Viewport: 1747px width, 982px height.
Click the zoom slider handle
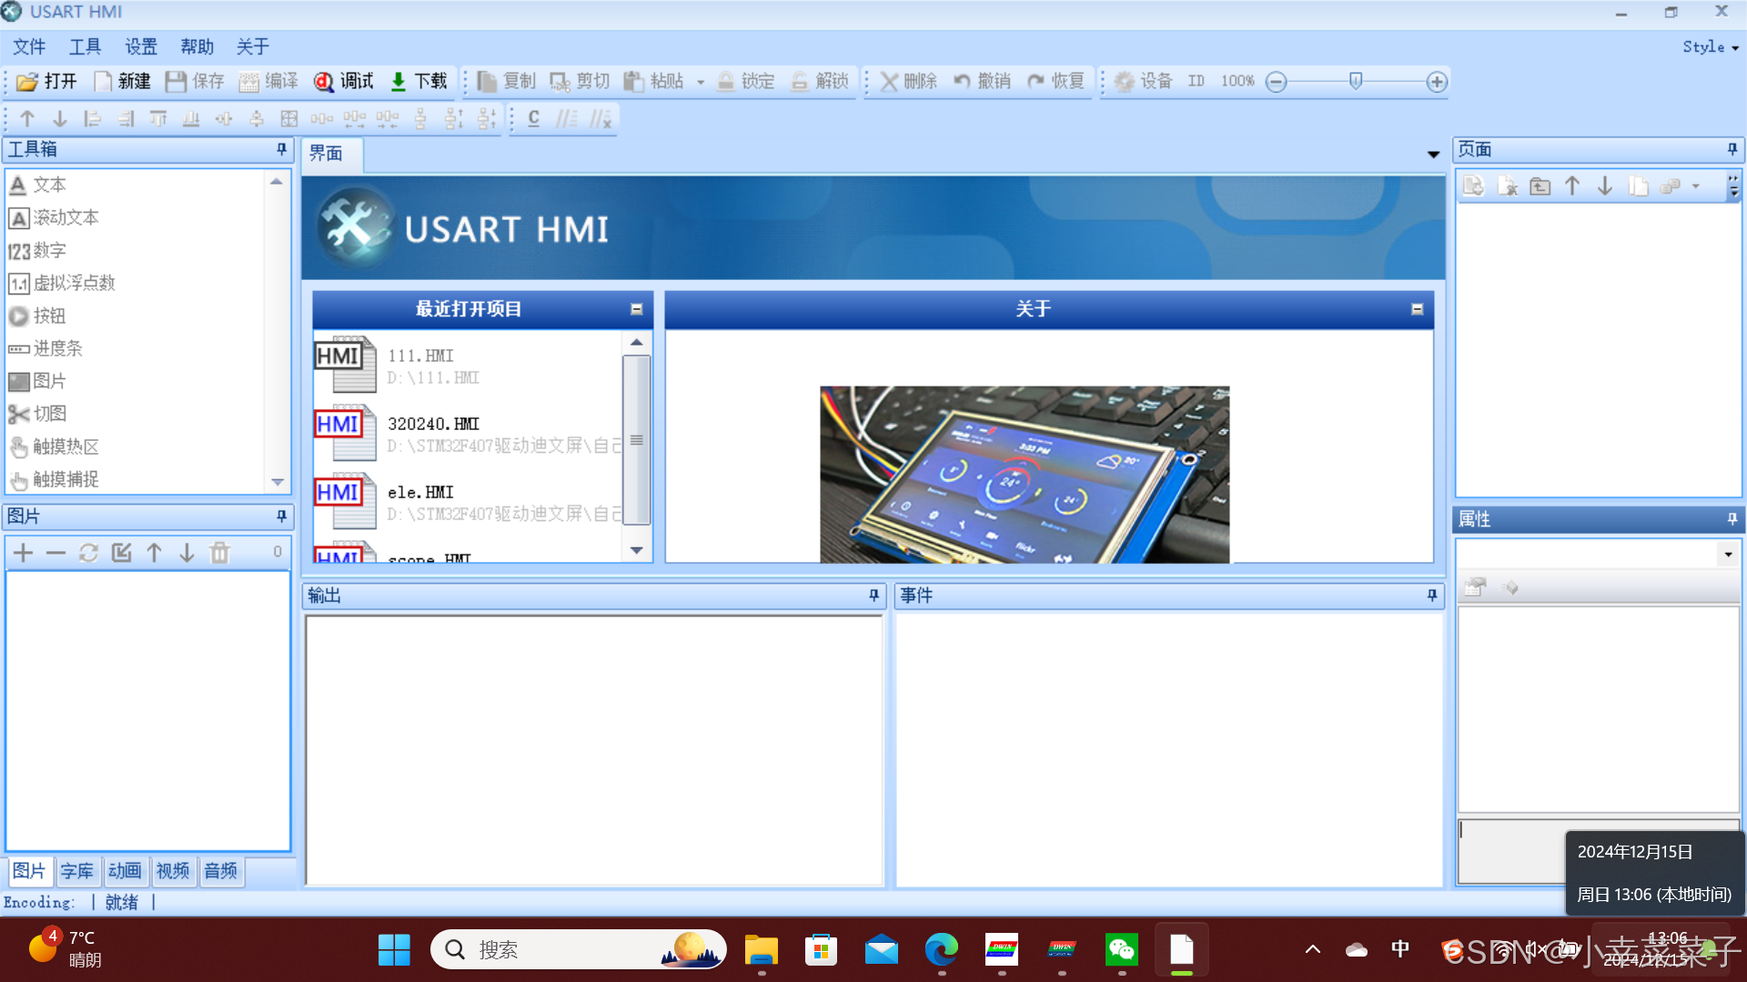click(x=1356, y=82)
